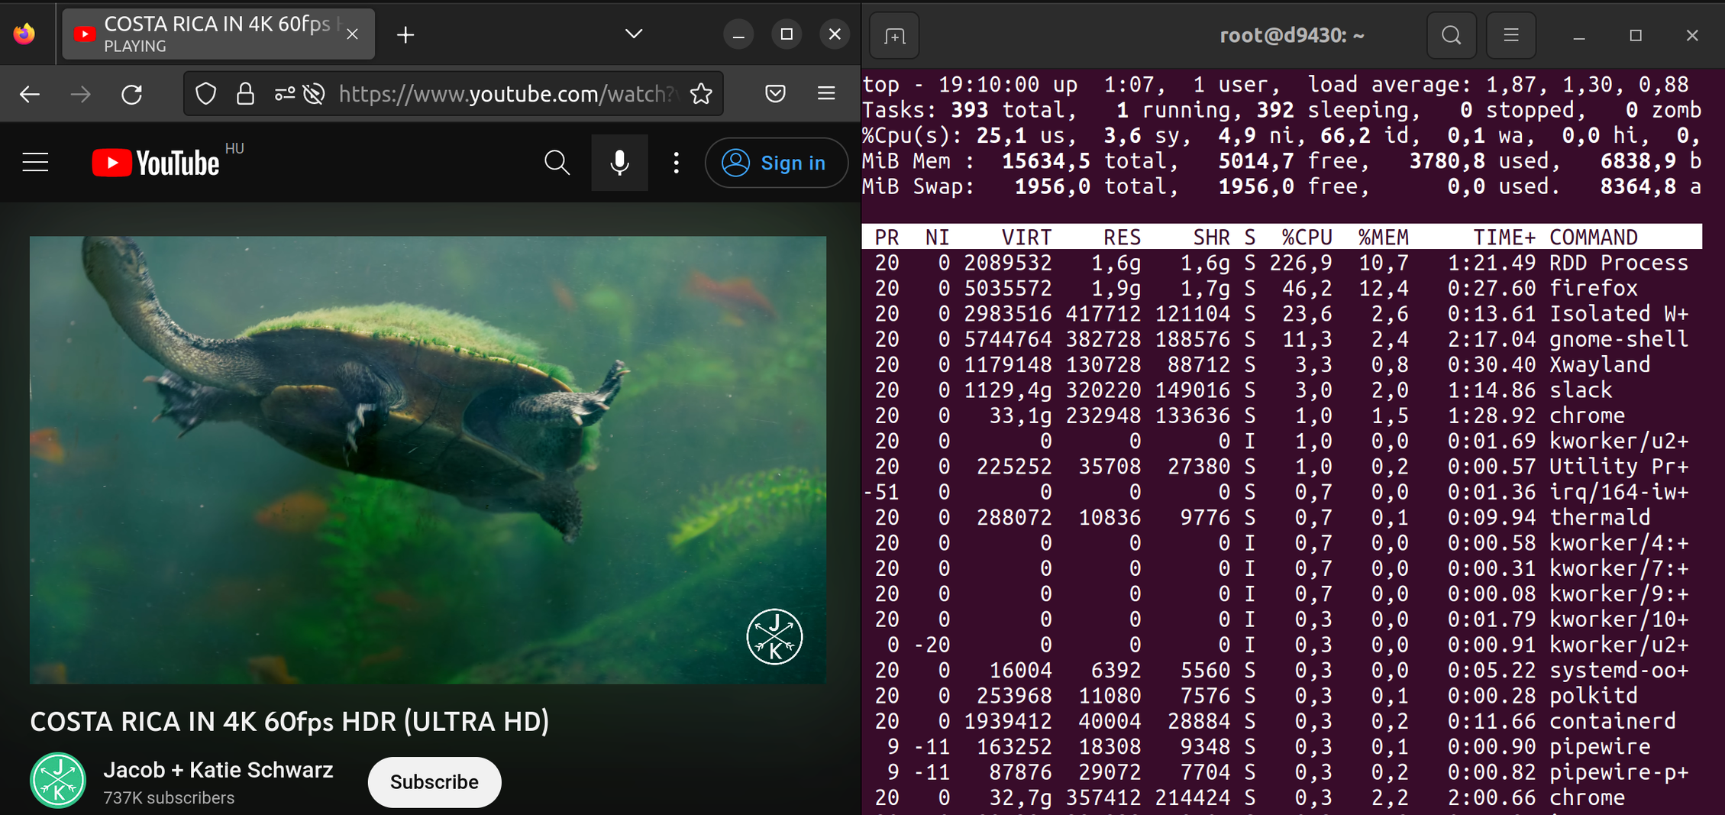
Task: Go to YouTube home via logo
Action: 156,163
